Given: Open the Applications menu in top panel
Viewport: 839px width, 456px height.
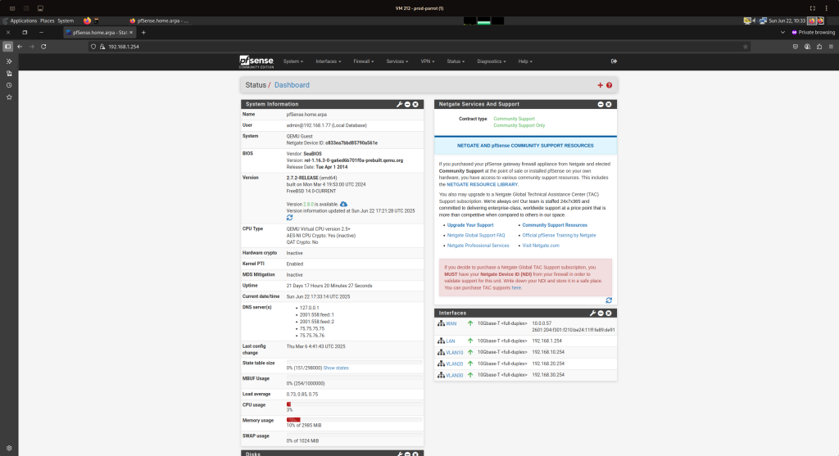Looking at the screenshot, I should coord(24,20).
